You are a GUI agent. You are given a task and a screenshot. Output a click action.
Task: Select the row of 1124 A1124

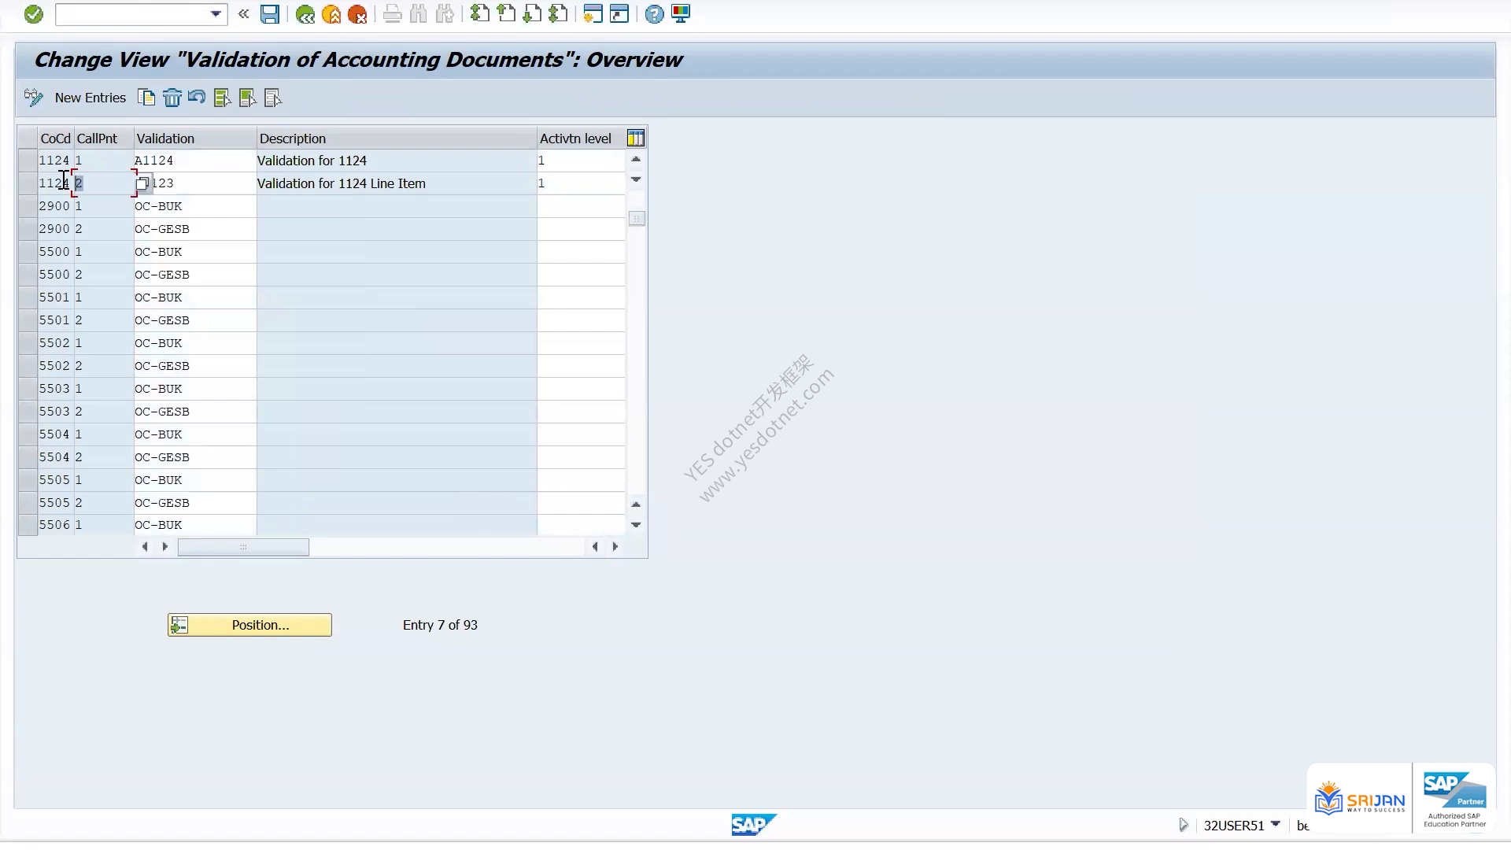(x=28, y=161)
